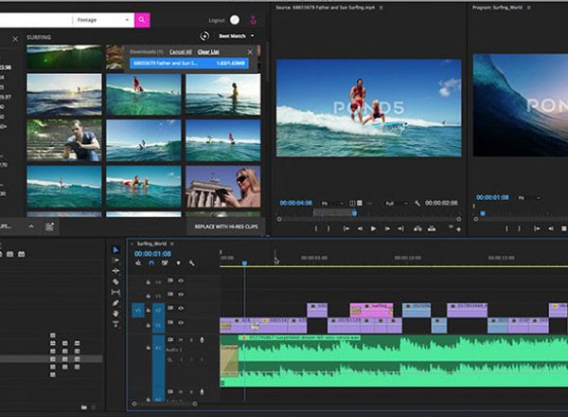The width and height of the screenshot is (568, 417).
Task: Select the man on stone steps thumbnail
Action: pos(64,140)
